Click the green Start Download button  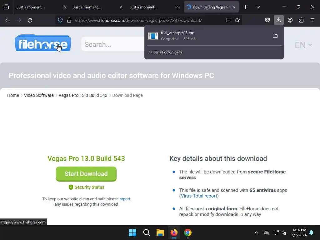(x=86, y=174)
